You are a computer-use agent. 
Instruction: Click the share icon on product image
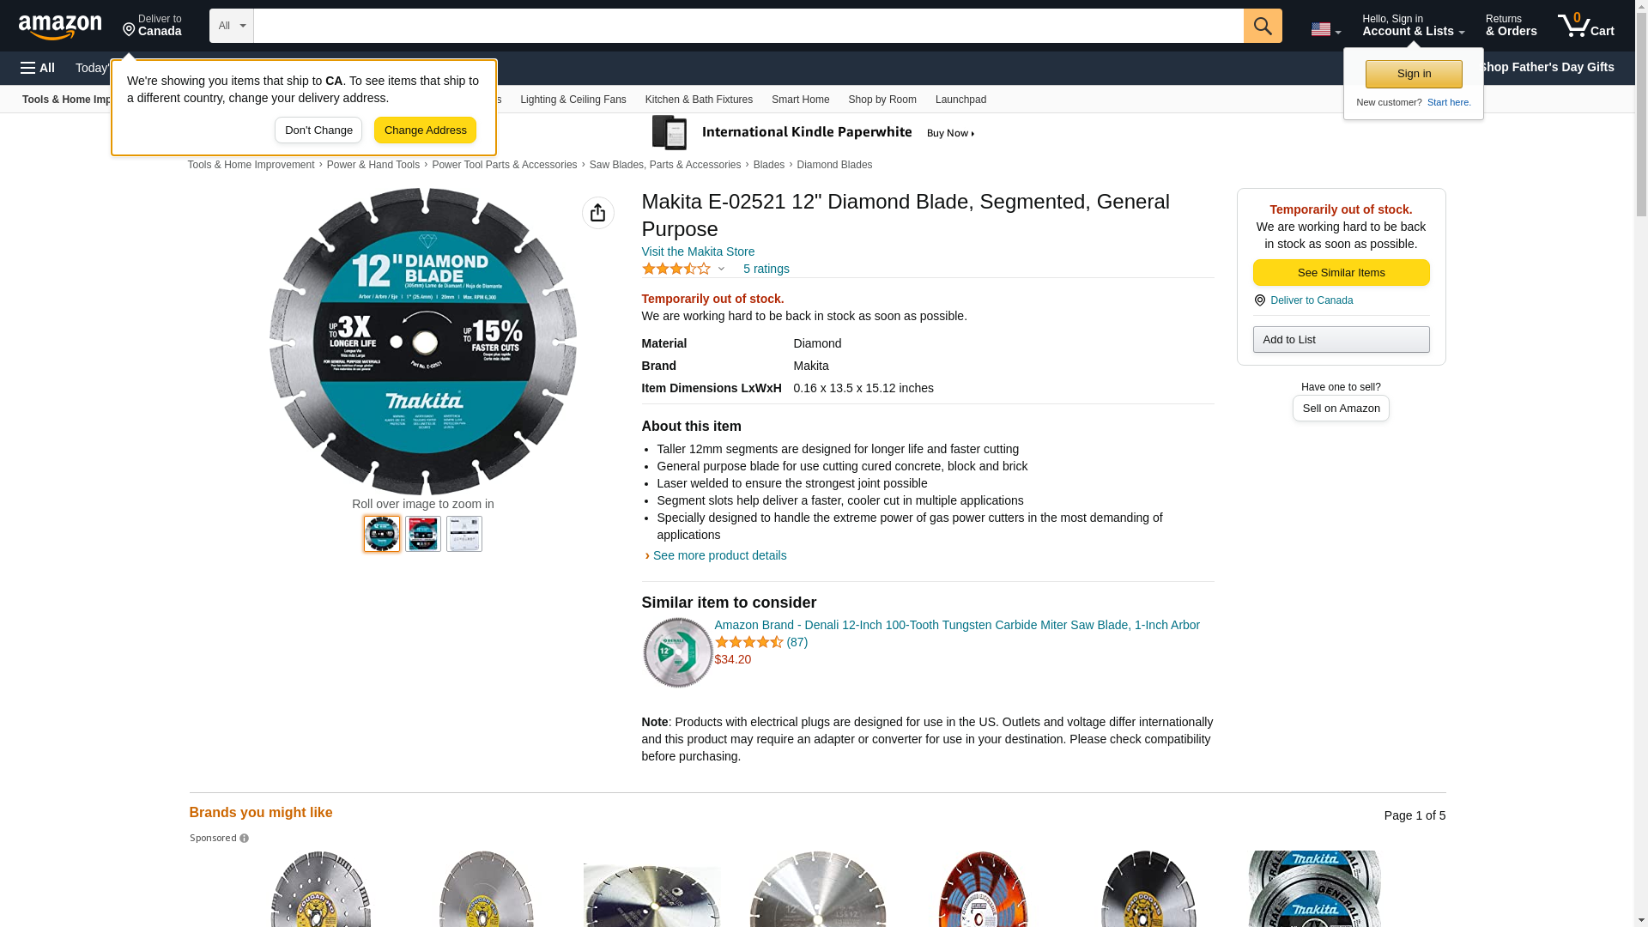598,213
